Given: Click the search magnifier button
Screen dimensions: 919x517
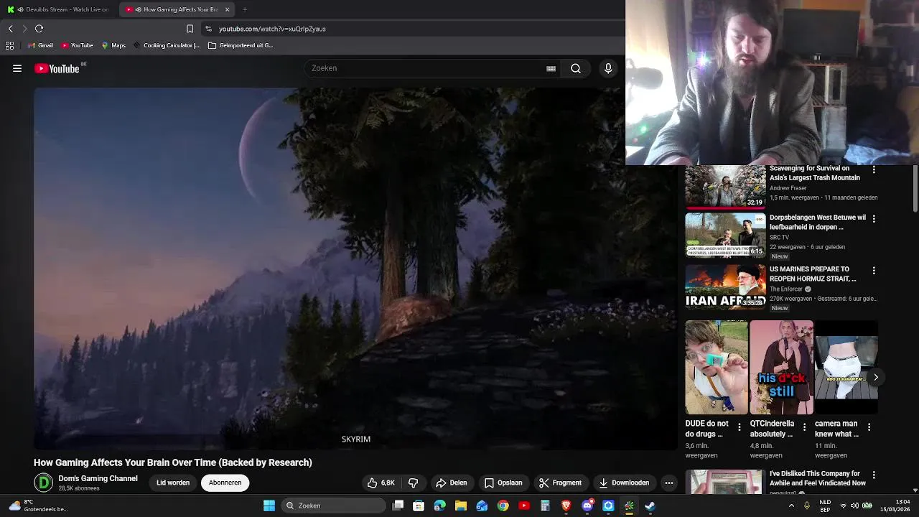Looking at the screenshot, I should click(576, 68).
